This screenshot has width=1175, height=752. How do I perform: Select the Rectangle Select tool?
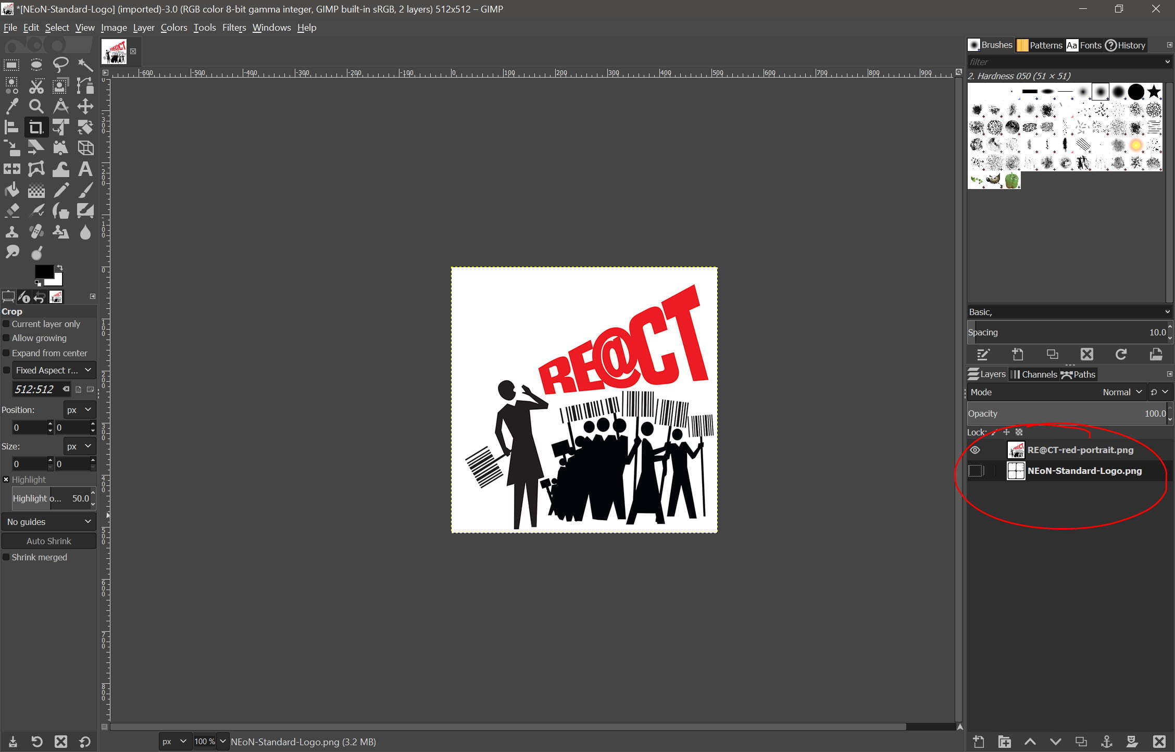point(11,65)
